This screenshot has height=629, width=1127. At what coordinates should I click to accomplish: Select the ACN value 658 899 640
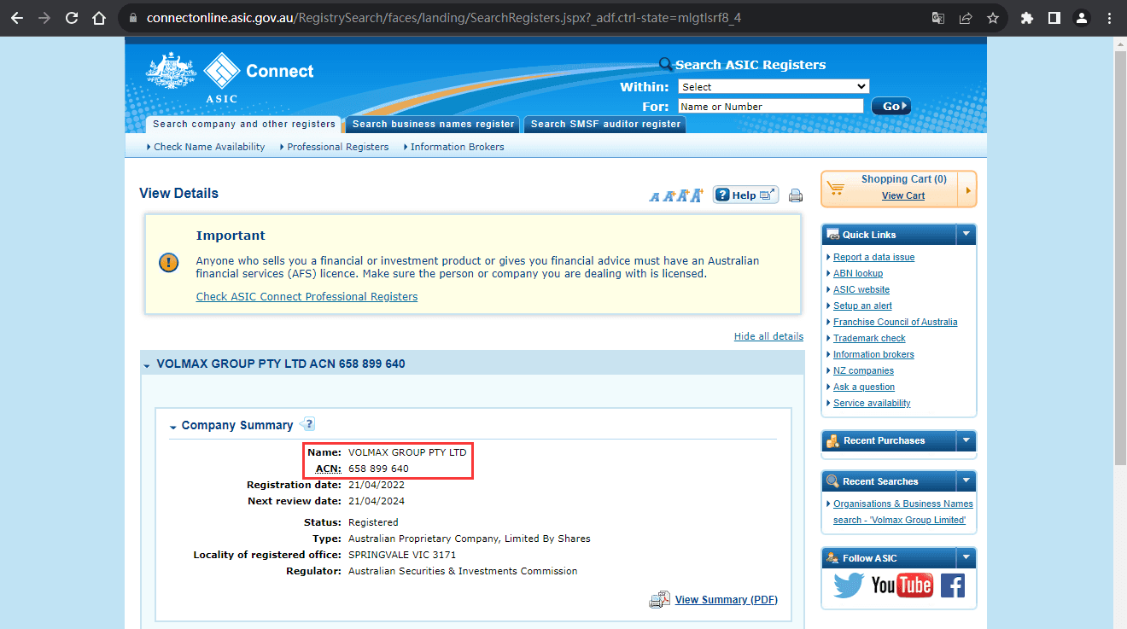click(378, 469)
